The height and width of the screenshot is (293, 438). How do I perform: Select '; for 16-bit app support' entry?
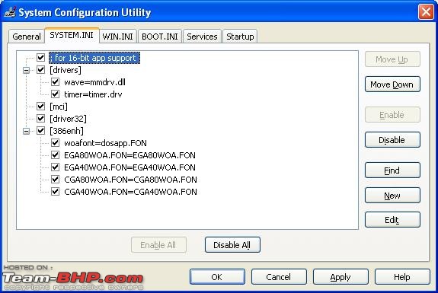coord(94,58)
